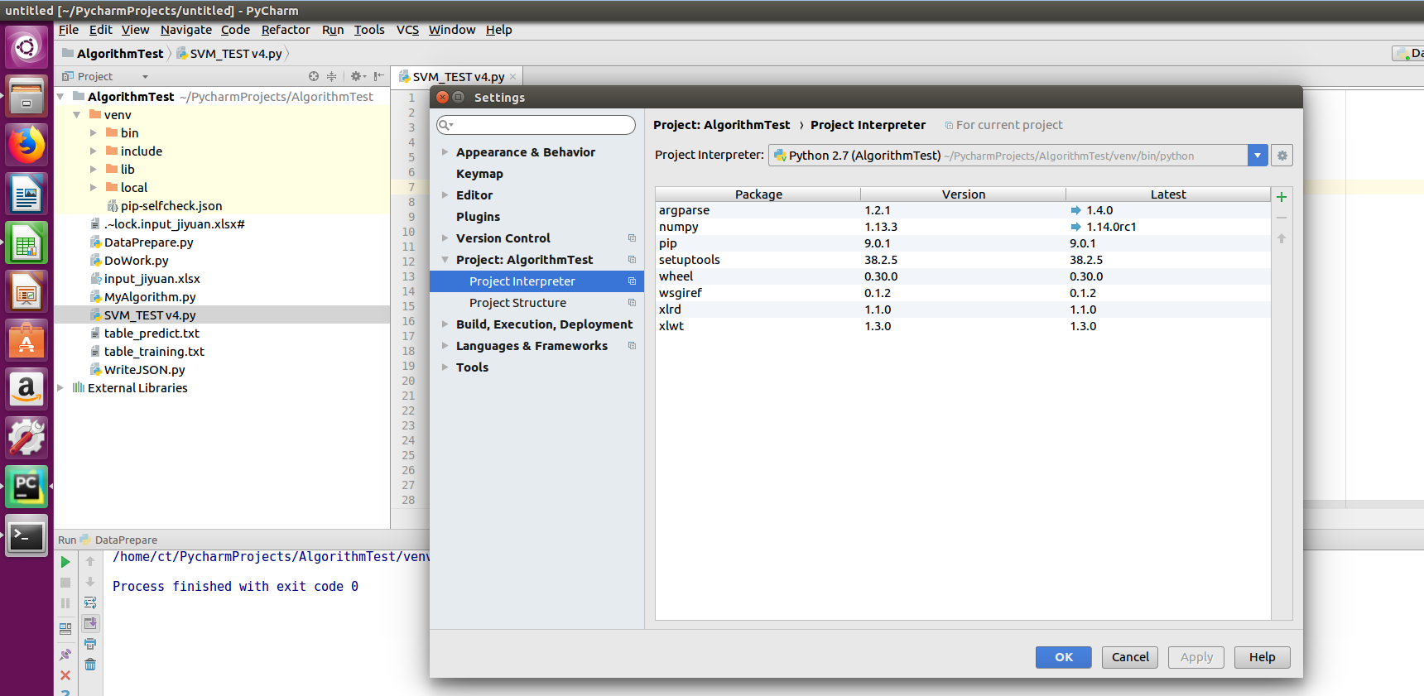Click Up the stack trace arrow
The height and width of the screenshot is (696, 1424).
pyautogui.click(x=90, y=562)
